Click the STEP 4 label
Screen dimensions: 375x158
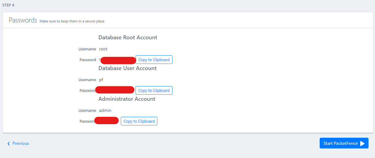[8, 5]
